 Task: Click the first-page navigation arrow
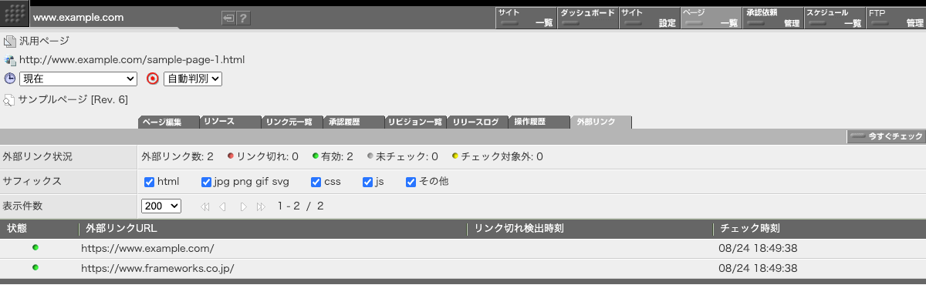(x=204, y=206)
